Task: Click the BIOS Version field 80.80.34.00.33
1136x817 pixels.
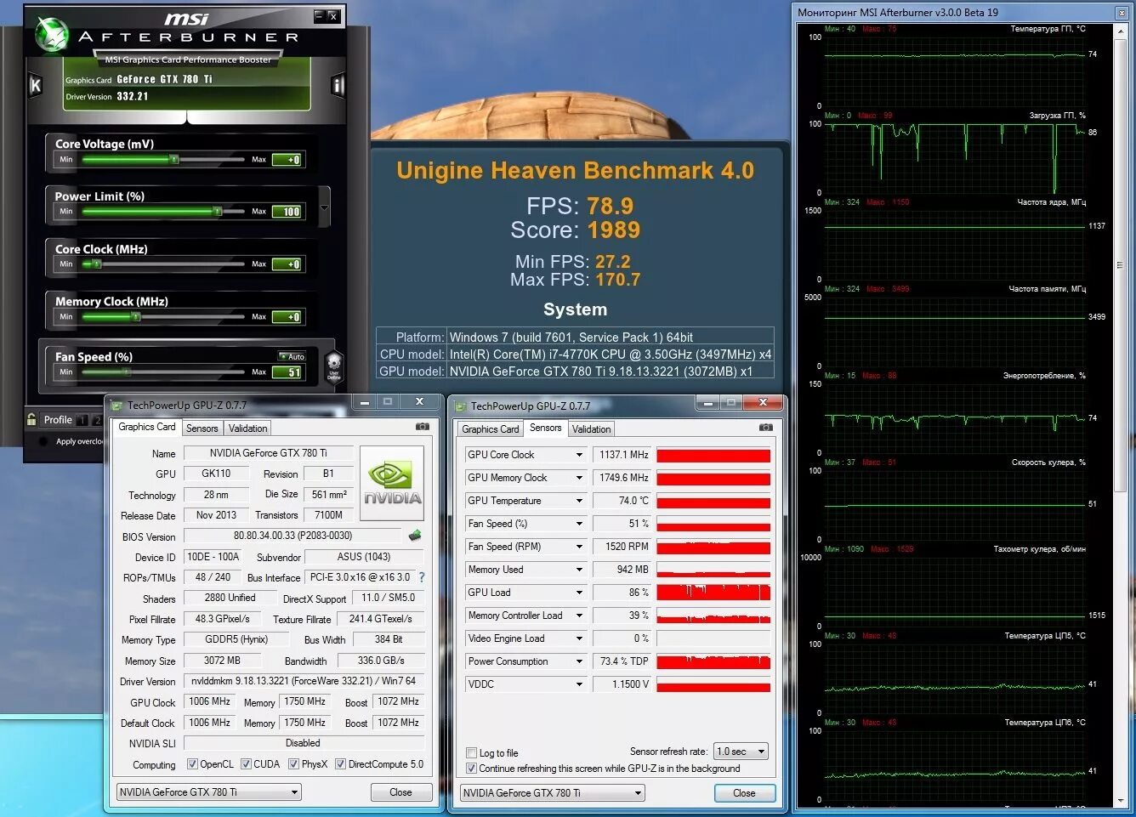Action: click(x=293, y=536)
